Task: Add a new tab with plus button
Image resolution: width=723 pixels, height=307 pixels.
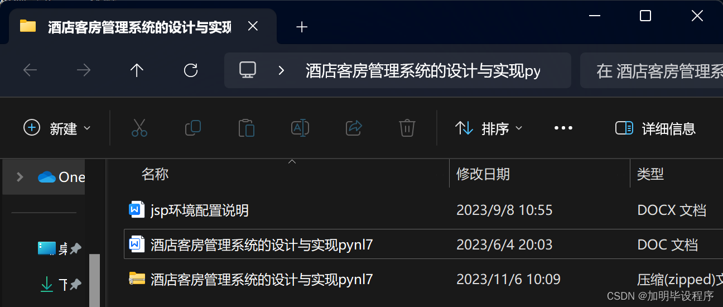Action: coord(302,27)
